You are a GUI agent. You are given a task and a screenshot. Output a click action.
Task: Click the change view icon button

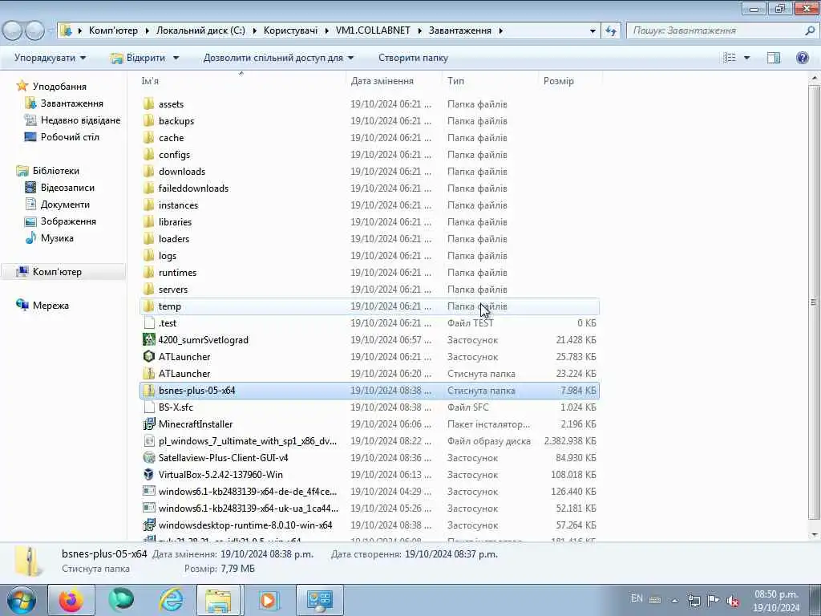coord(730,58)
